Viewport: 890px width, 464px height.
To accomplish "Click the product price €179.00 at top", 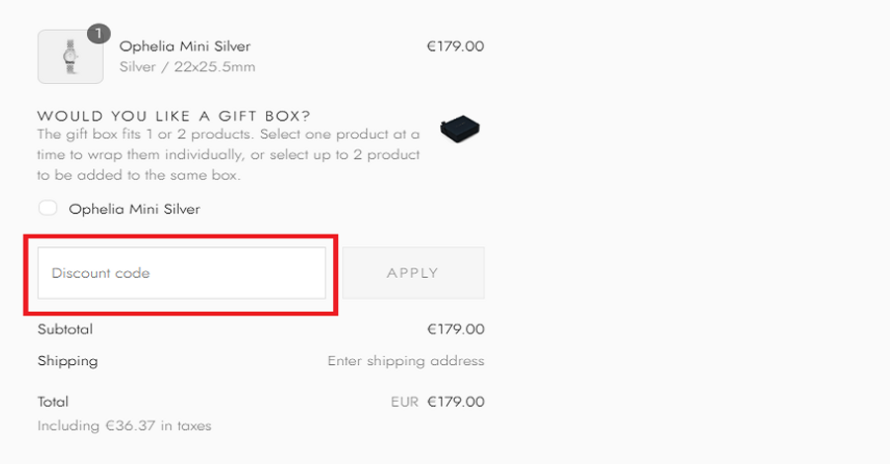I will 455,46.
